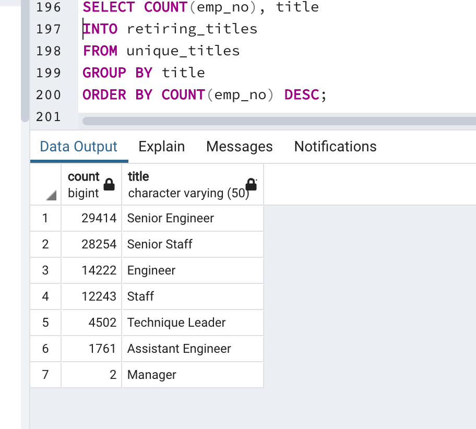
Task: Click the cell with count 14222
Action: [91, 270]
